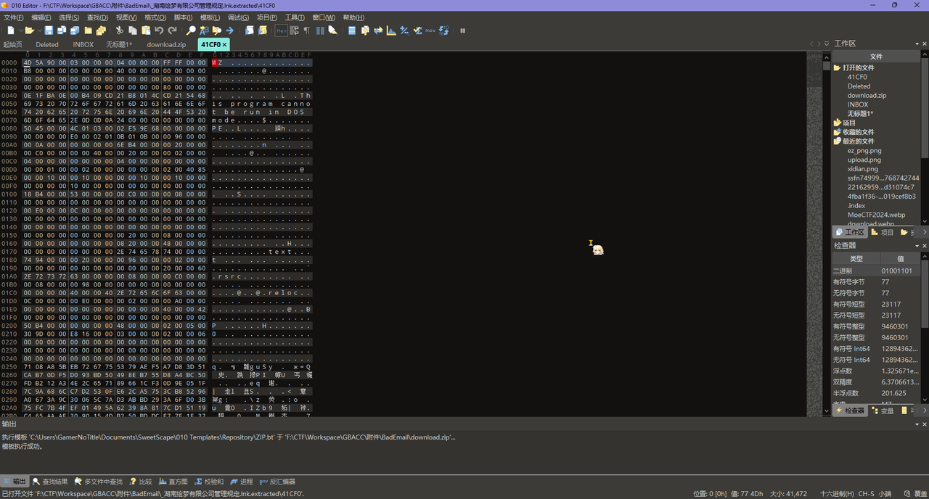
Task: Expand the 收藏的文件 folder node
Action: coord(837,132)
